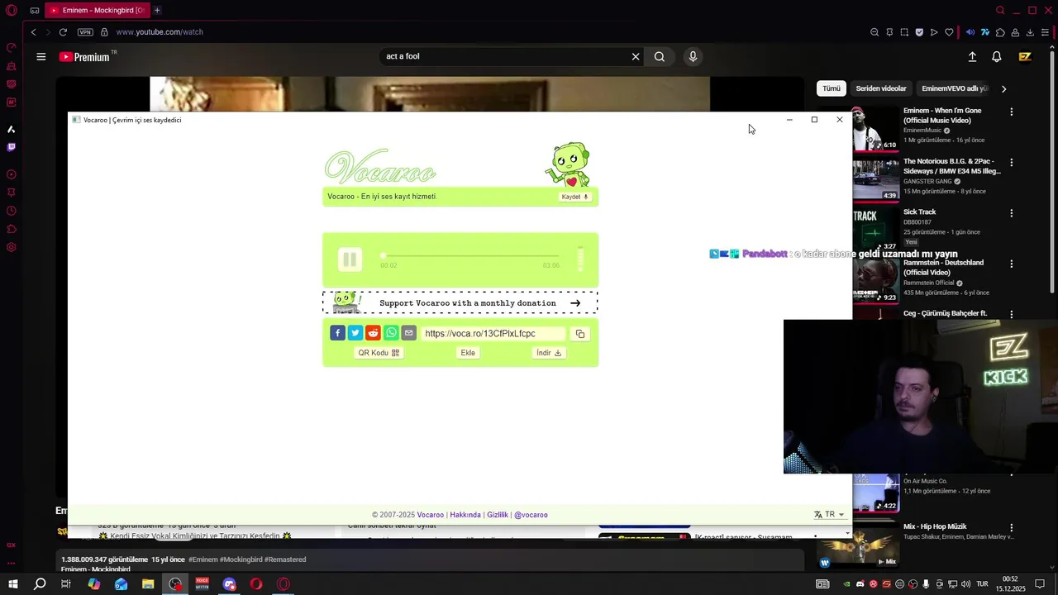The image size is (1058, 595).
Task: Clear the YouTube search text
Action: [x=636, y=57]
